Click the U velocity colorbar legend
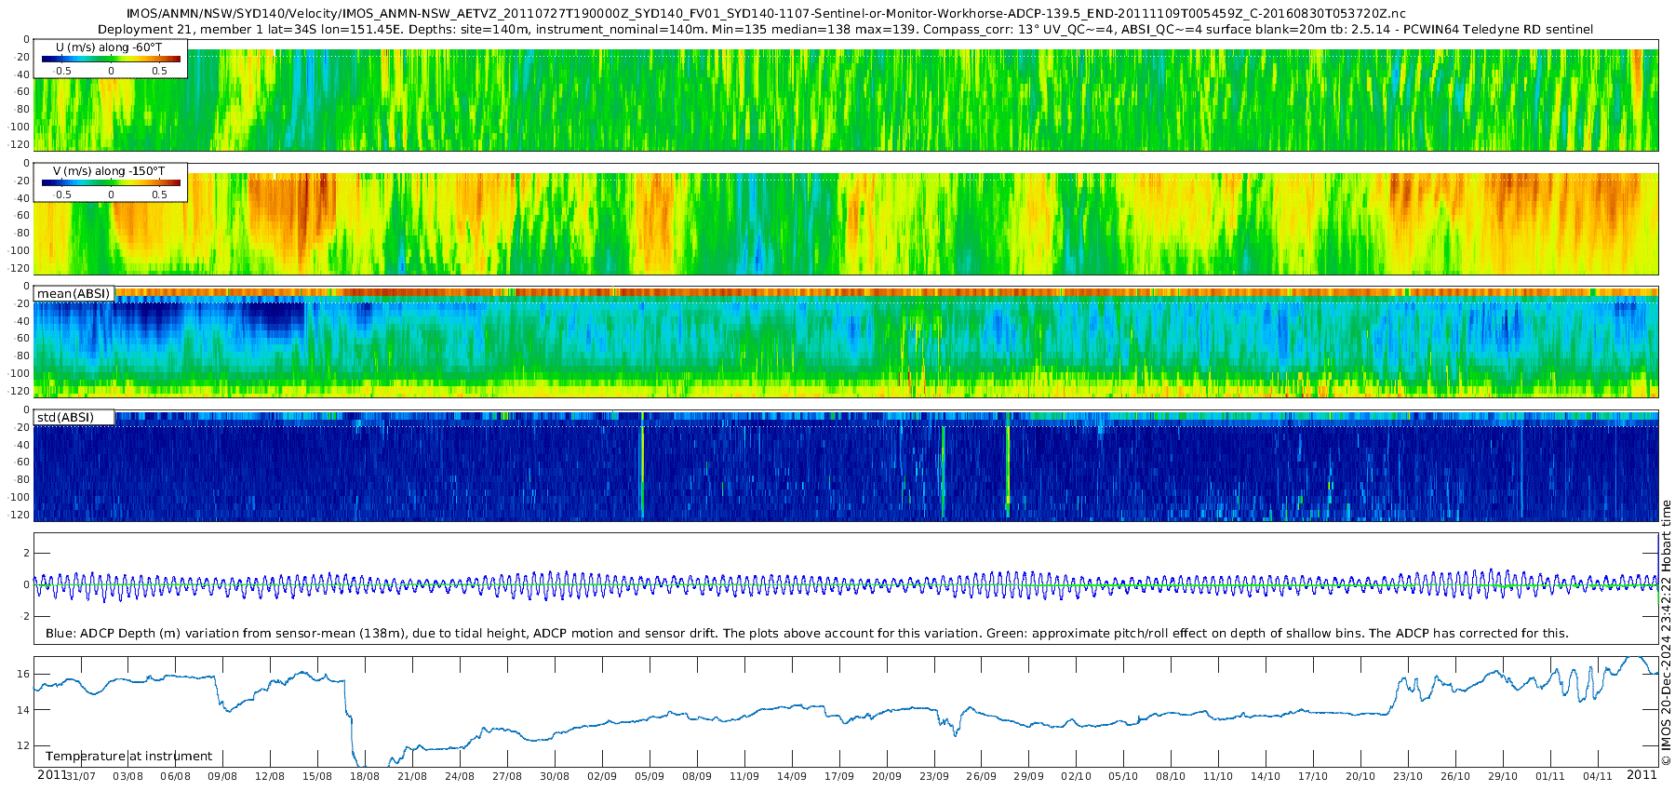The height and width of the screenshot is (791, 1675). 111,59
